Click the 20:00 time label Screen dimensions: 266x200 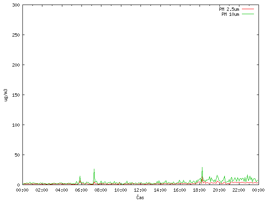coord(219,190)
